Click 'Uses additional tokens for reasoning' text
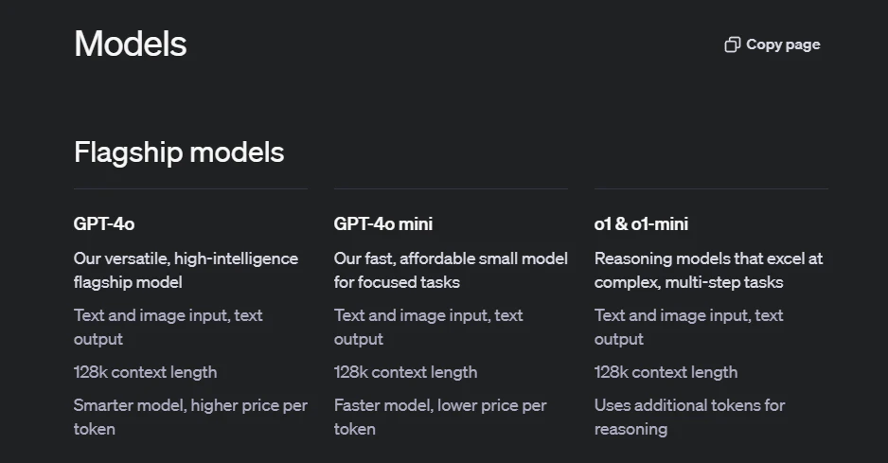The image size is (888, 463). 690,418
